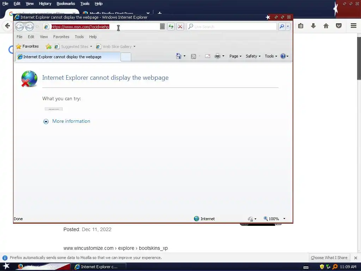This screenshot has height=271, width=361.
Task: Click the search magnifier button in IE
Action: (x=282, y=26)
